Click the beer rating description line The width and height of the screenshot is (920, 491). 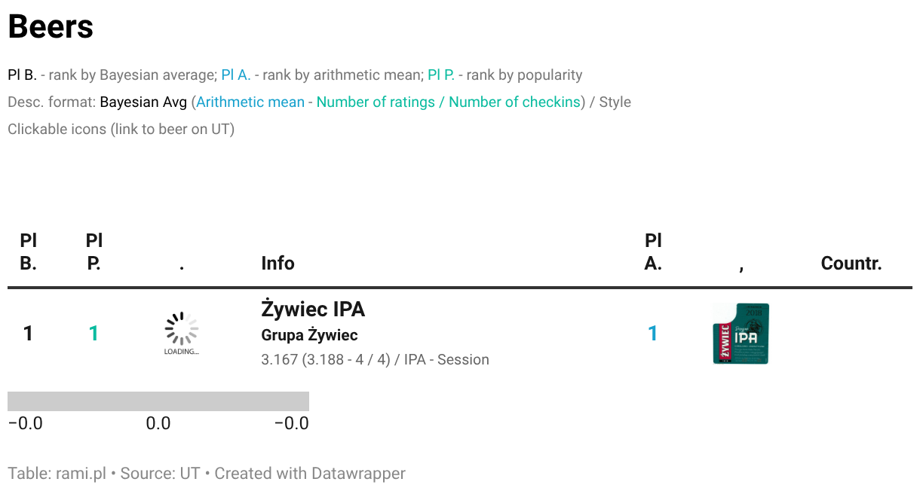[x=375, y=360]
